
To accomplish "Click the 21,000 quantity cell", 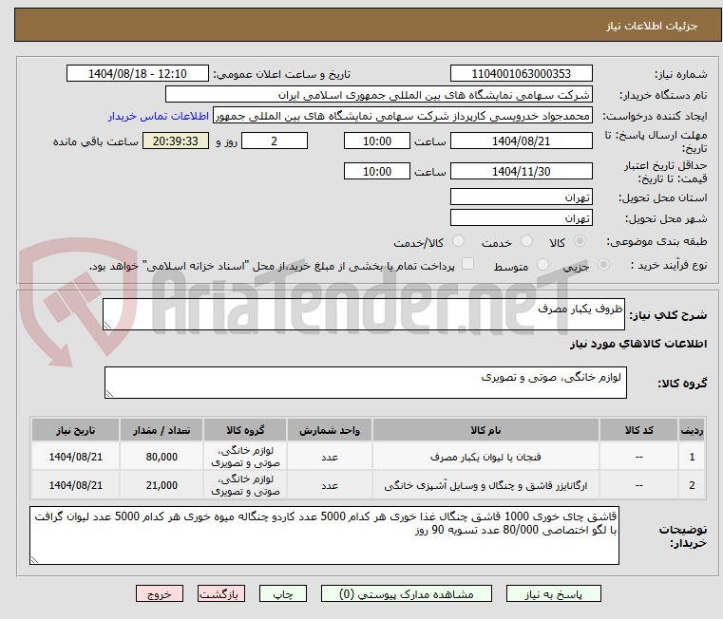I will pyautogui.click(x=162, y=485).
